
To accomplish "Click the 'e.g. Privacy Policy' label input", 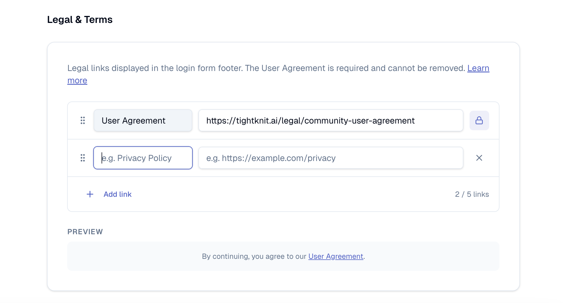I will tap(143, 158).
